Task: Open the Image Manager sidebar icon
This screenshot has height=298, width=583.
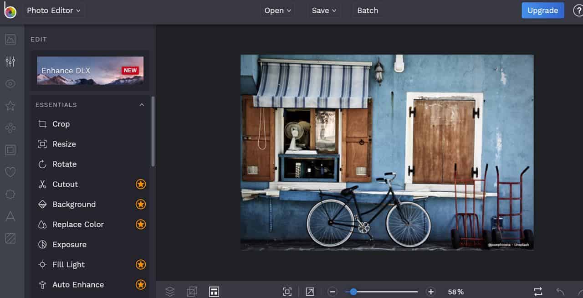Action: pyautogui.click(x=10, y=39)
